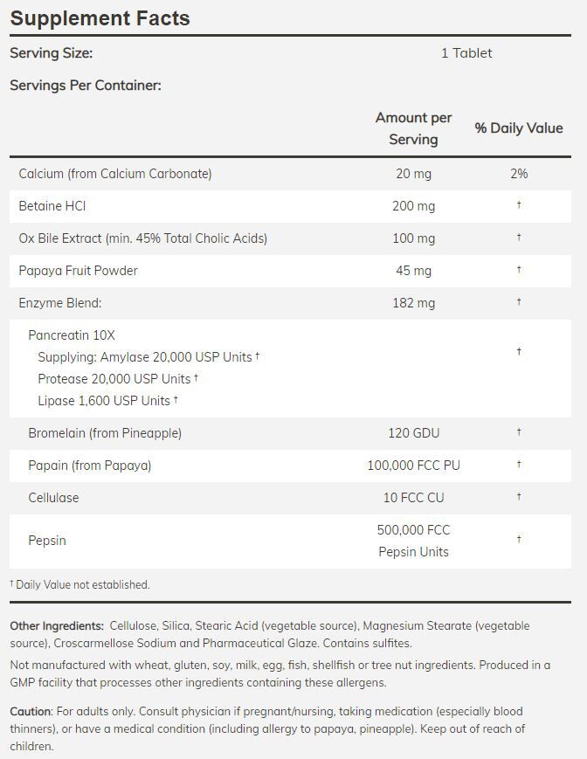Click the 45 mg Papaya Fruit Powder amount
The image size is (587, 759).
click(413, 271)
